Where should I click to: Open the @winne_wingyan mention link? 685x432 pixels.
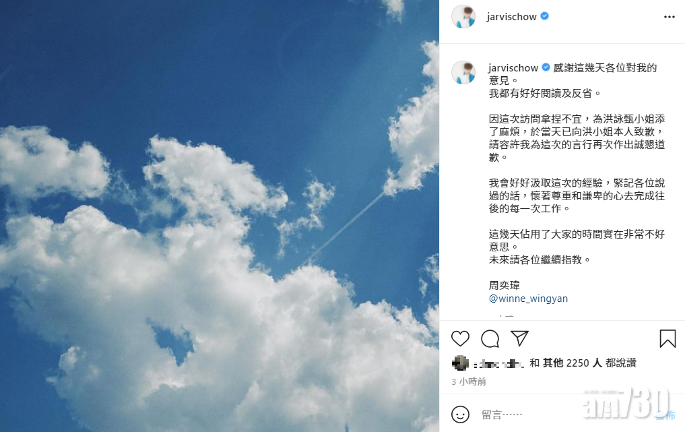point(528,299)
